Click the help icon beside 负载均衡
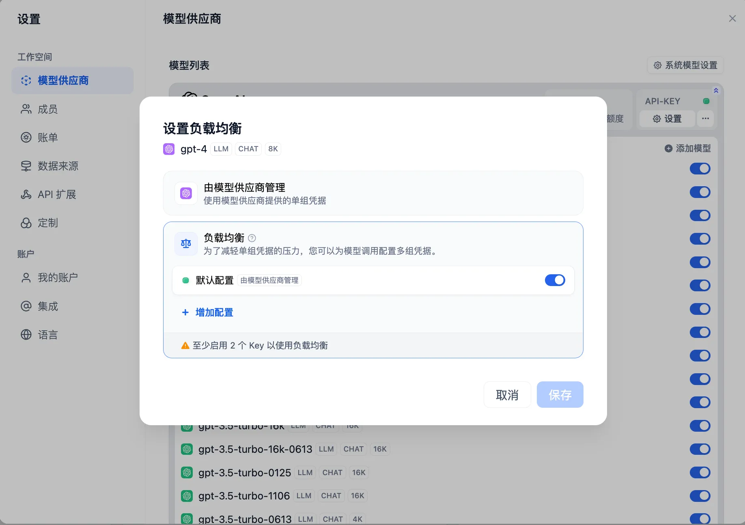 [252, 238]
